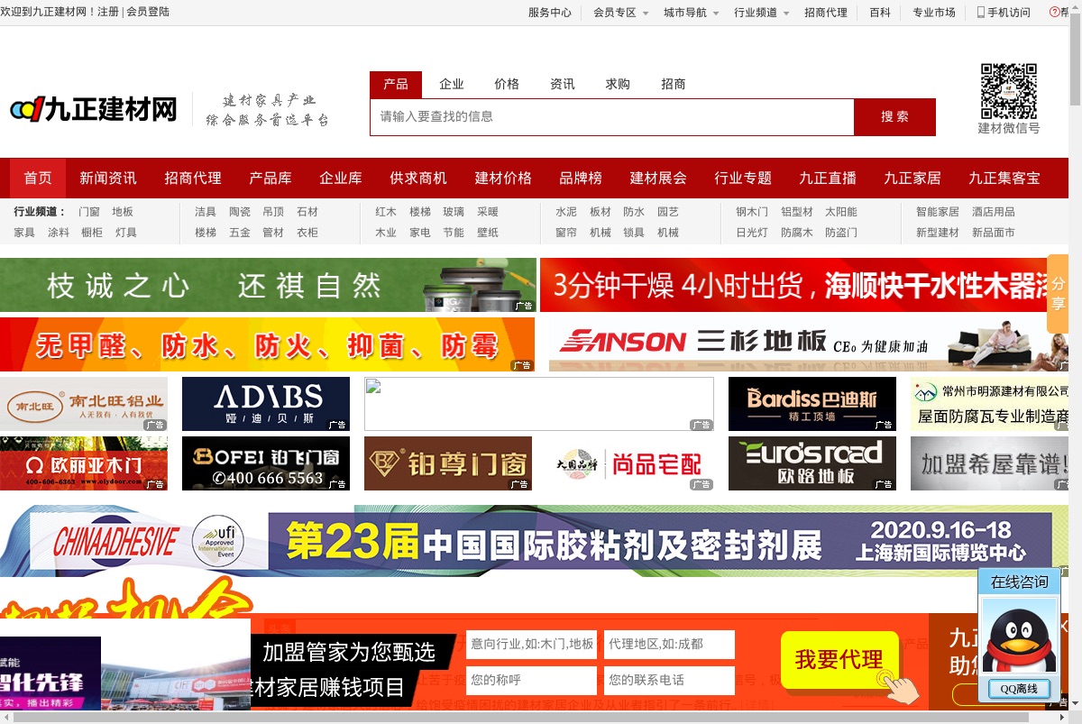Open the 红木 category link
This screenshot has width=1082, height=724.
[386, 212]
